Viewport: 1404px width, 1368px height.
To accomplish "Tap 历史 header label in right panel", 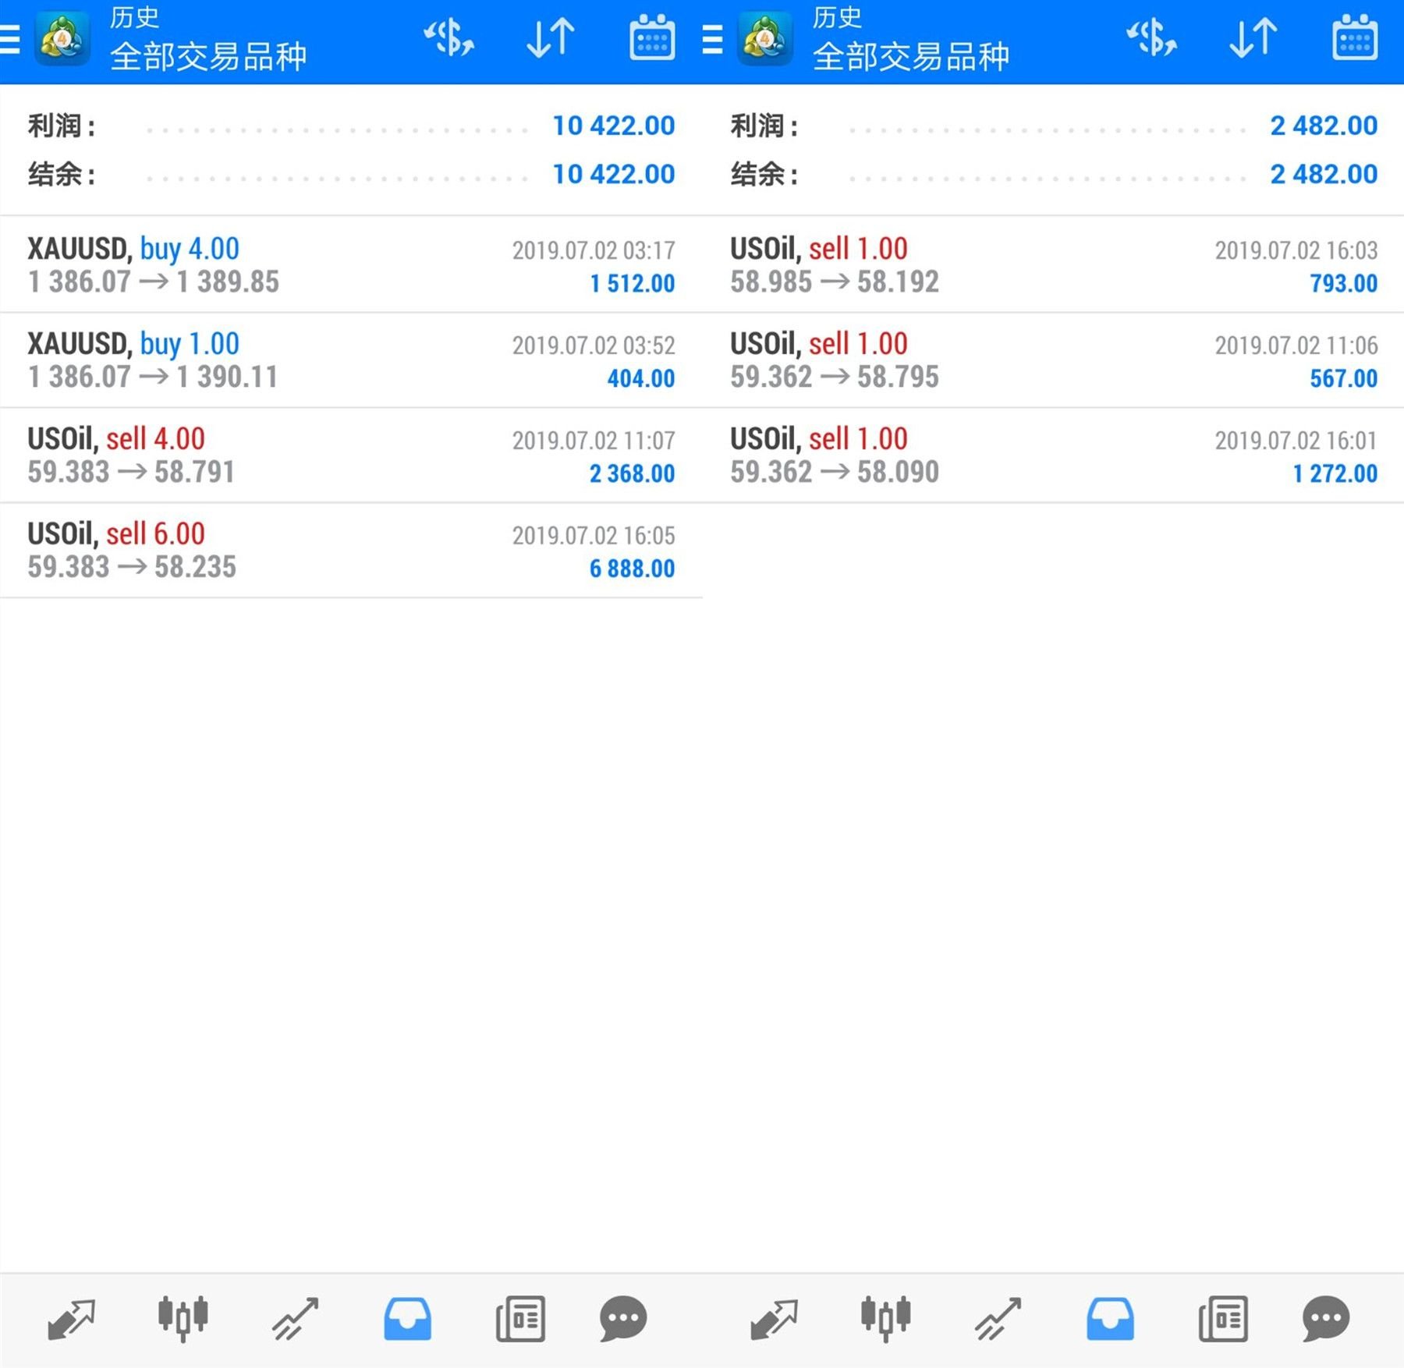I will pos(837,17).
